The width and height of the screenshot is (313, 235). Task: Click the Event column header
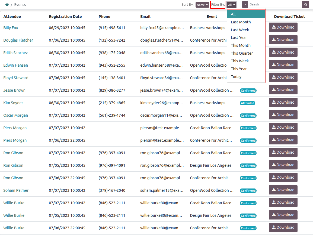[212, 17]
